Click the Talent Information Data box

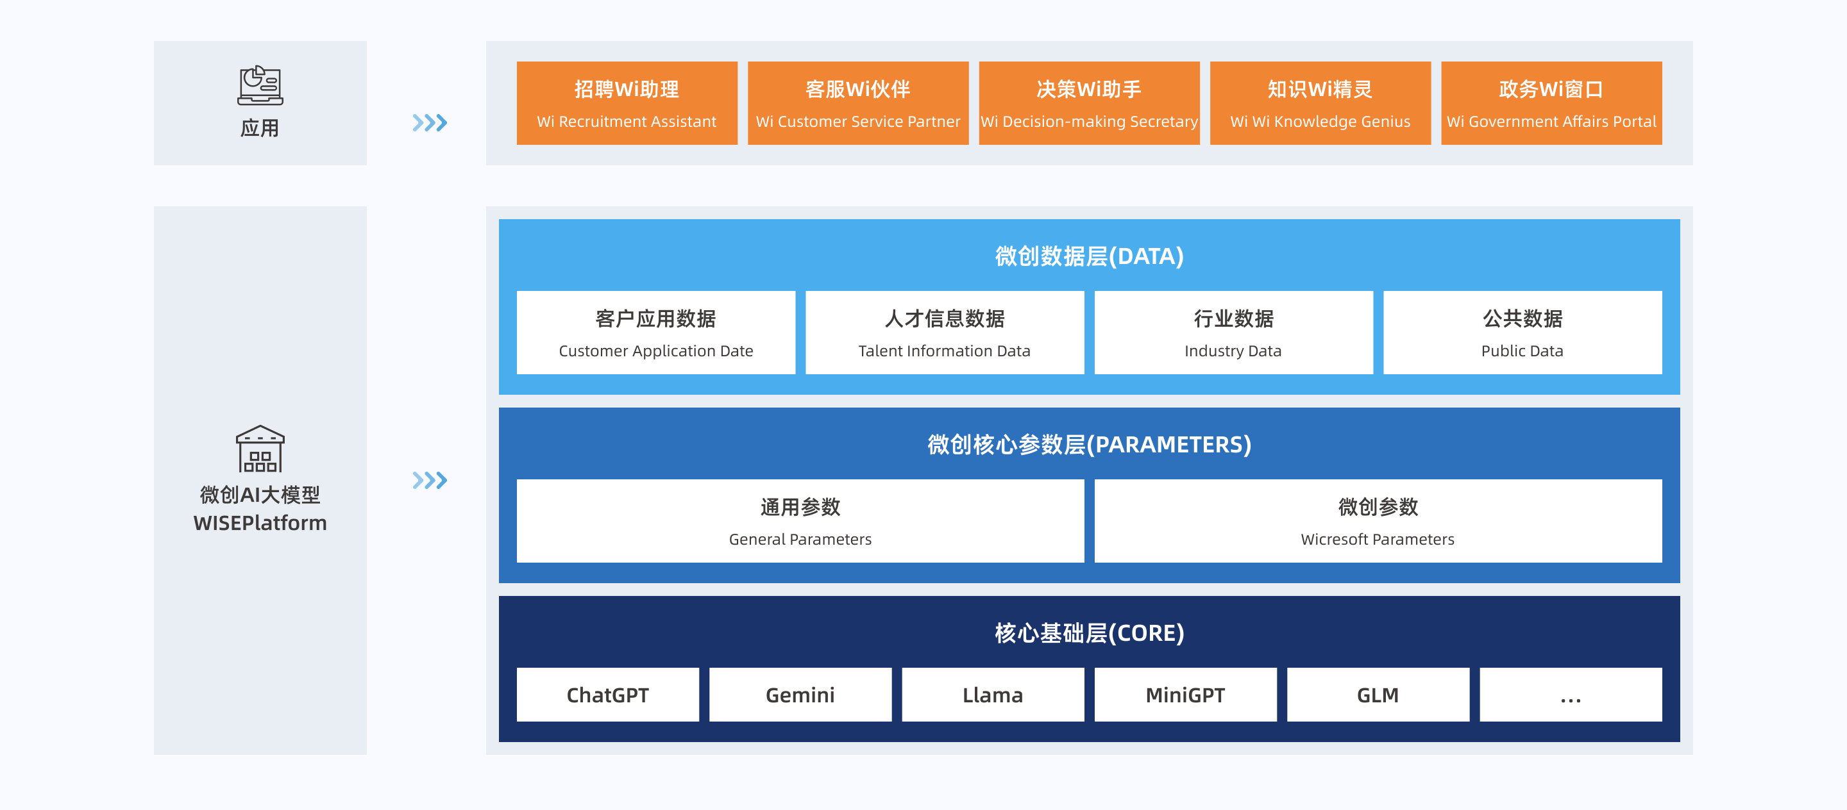coord(944,333)
